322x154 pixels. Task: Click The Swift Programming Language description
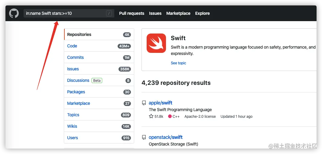pos(180,110)
